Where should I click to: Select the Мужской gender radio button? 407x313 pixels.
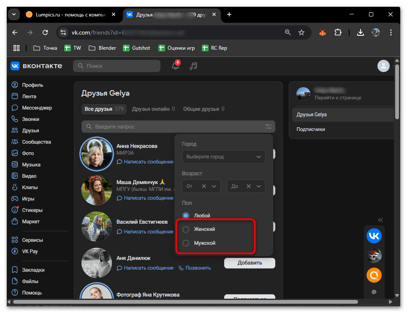tap(186, 243)
